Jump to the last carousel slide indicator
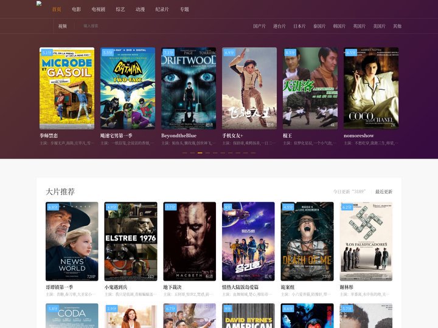Screen dimensions: 438x328 pyautogui.click(x=253, y=153)
